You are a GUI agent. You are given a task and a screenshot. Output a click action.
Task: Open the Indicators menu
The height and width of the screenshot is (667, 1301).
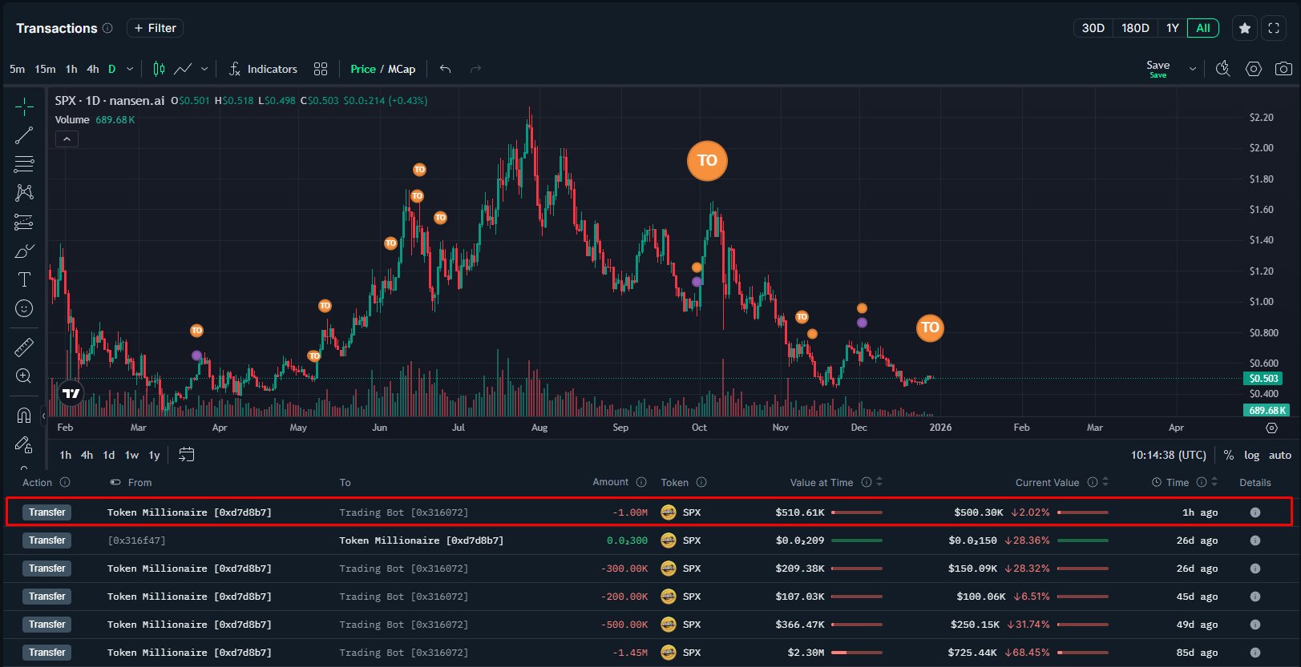click(x=263, y=69)
